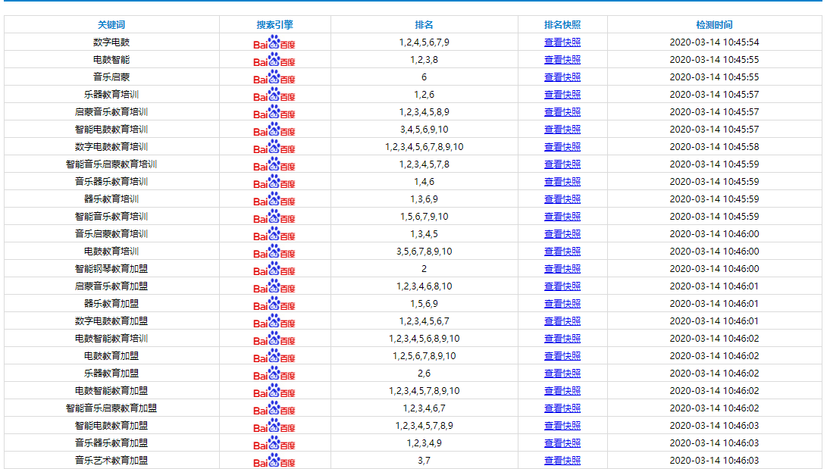This screenshot has height=469, width=827.
Task: Click the Baidu logo in 数字电鼓 row
Action: pyautogui.click(x=274, y=42)
